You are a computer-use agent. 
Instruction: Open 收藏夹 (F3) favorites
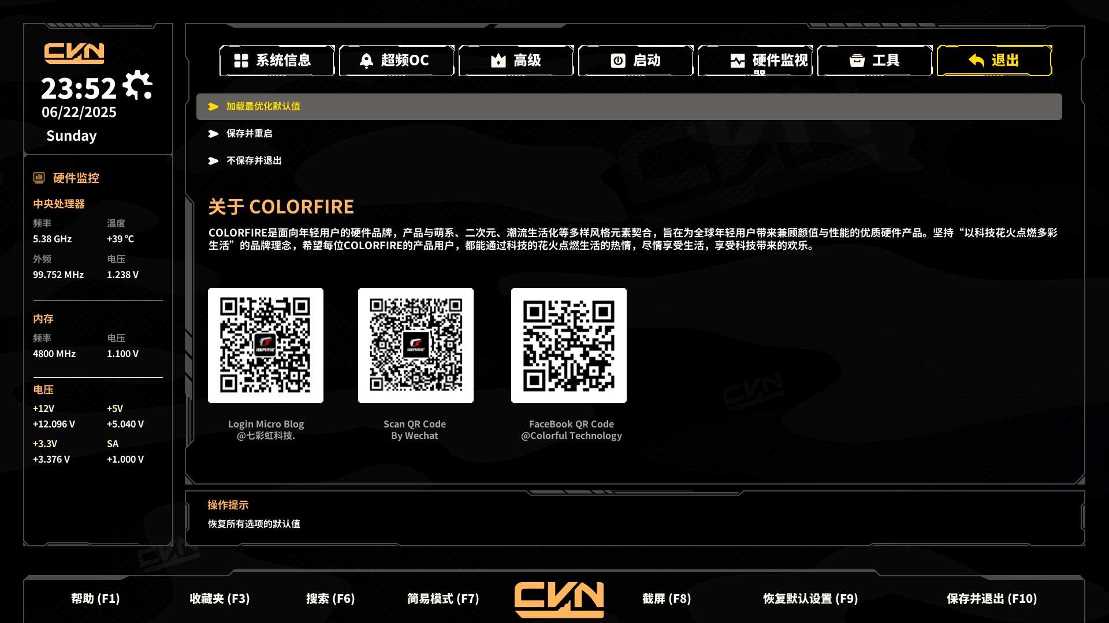[x=219, y=599]
